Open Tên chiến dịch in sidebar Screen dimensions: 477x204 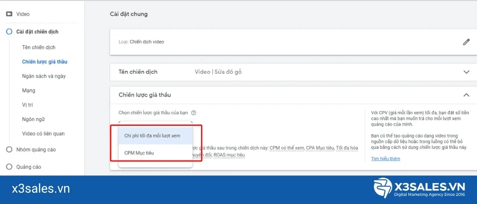tap(39, 47)
